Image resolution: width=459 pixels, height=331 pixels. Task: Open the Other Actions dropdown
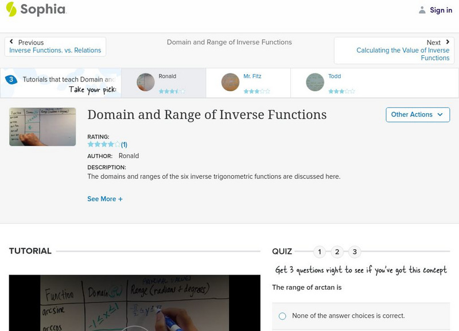click(417, 114)
